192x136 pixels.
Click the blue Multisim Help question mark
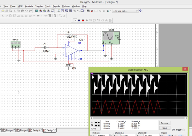click(x=140, y=11)
